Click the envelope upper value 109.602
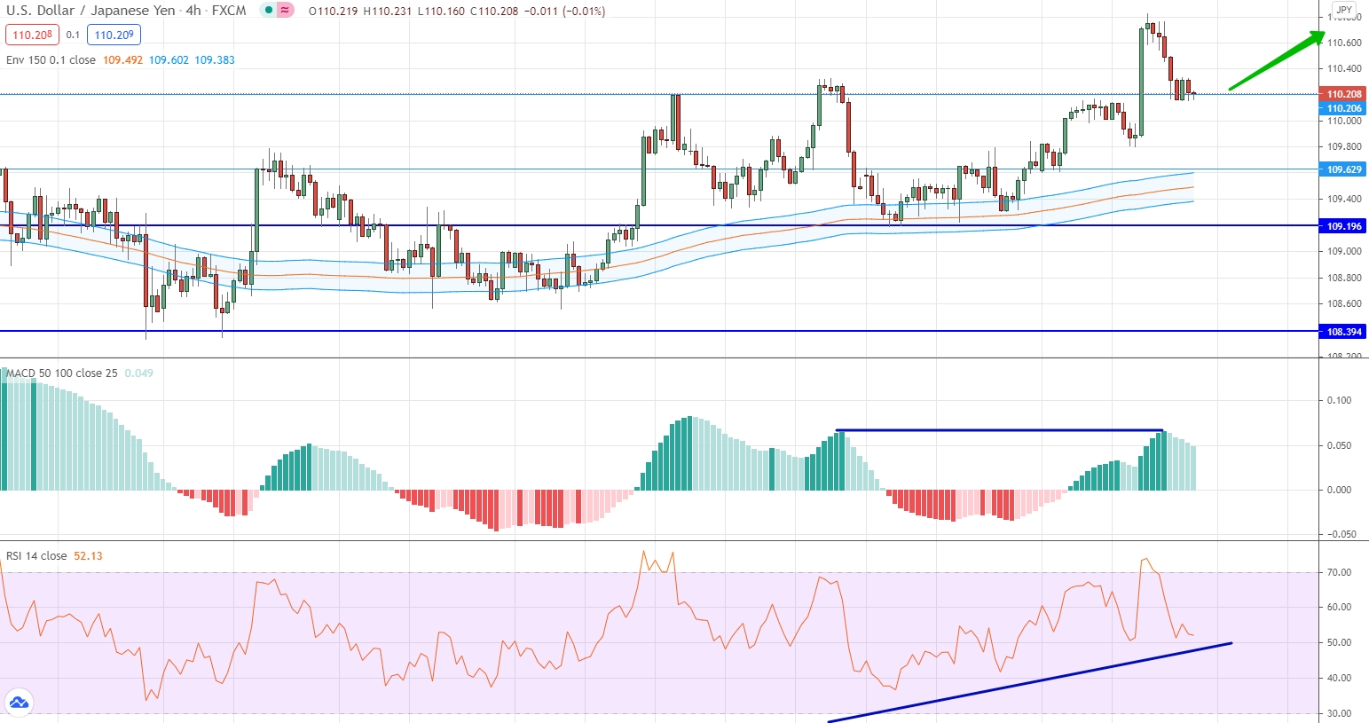Screen dimensions: 1369x723 (x=169, y=60)
